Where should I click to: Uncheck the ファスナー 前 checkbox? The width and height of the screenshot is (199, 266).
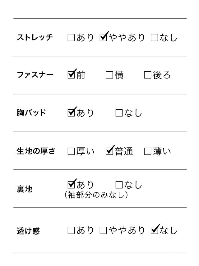coord(71,75)
